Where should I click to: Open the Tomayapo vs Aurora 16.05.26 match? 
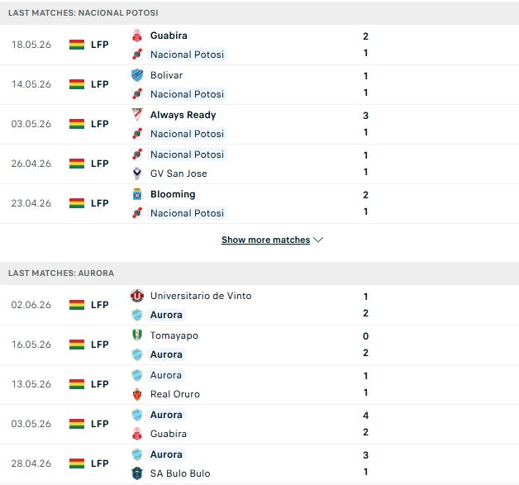[259, 345]
